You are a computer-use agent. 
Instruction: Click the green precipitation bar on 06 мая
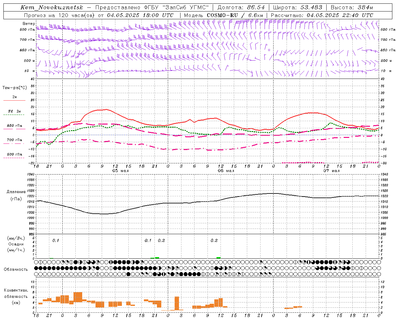[x=219, y=258]
